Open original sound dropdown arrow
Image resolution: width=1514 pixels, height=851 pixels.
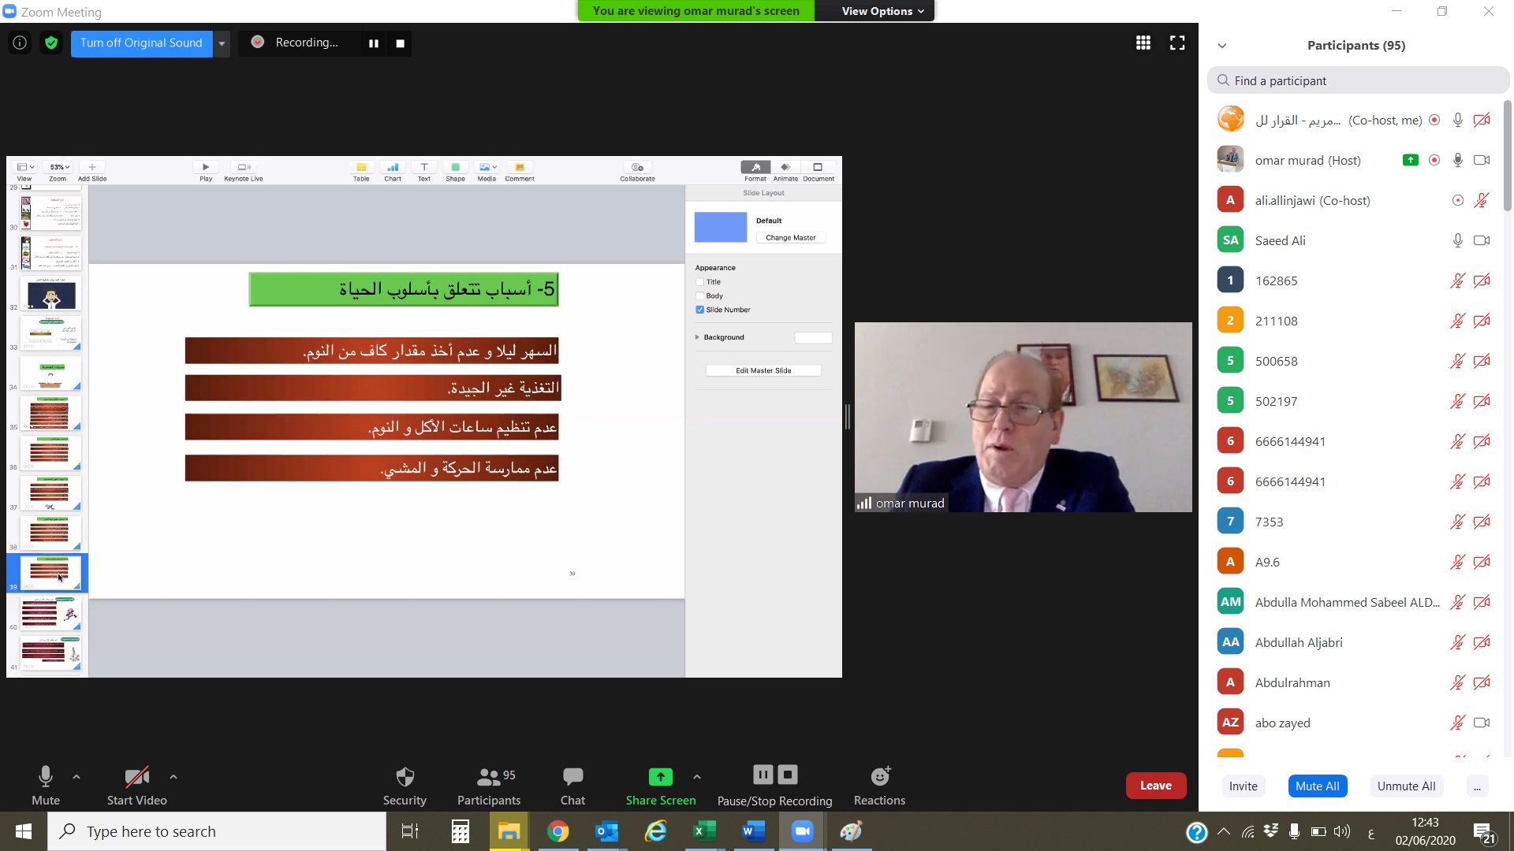(222, 43)
